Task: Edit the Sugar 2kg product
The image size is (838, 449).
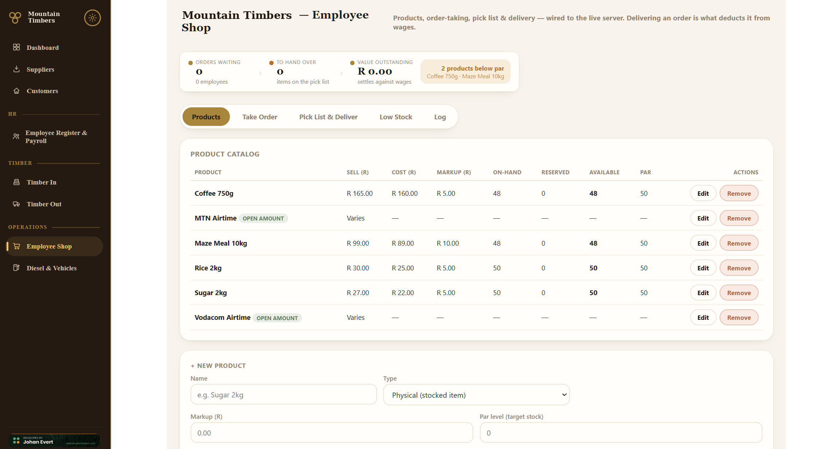Action: pyautogui.click(x=703, y=293)
